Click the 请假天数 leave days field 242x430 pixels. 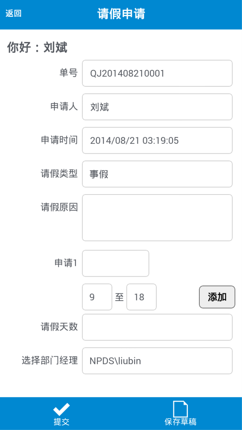point(157,327)
